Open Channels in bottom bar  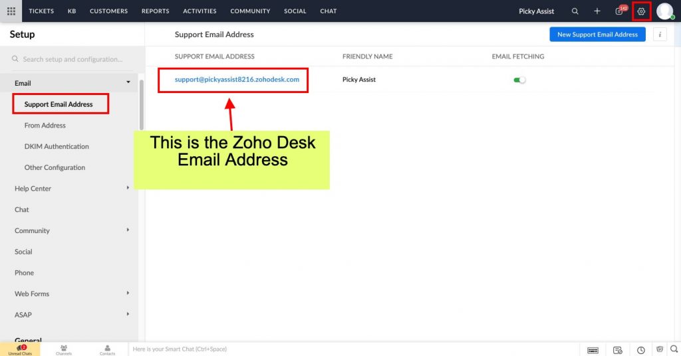[x=63, y=349]
